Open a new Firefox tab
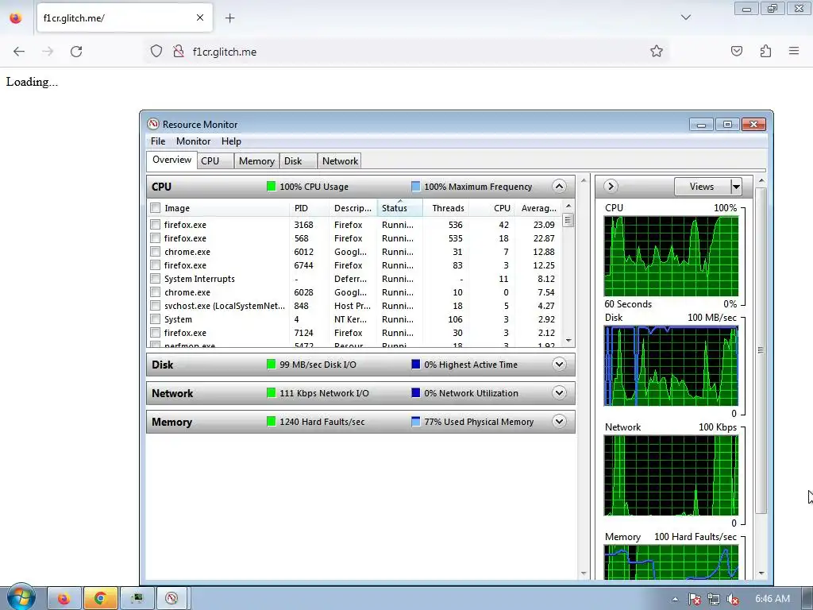 (x=229, y=18)
